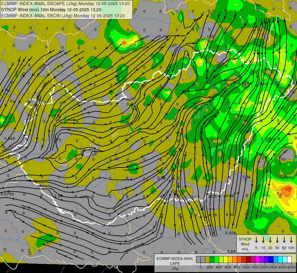Click the '3.34' value on the map

pos(246,177)
